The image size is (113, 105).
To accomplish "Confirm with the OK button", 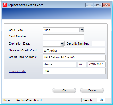I will 64,90.
